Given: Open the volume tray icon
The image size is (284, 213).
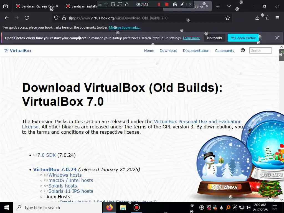Looking at the screenshot, I should point(248,207).
